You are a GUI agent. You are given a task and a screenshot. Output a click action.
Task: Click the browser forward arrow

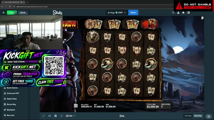pos(6,6)
